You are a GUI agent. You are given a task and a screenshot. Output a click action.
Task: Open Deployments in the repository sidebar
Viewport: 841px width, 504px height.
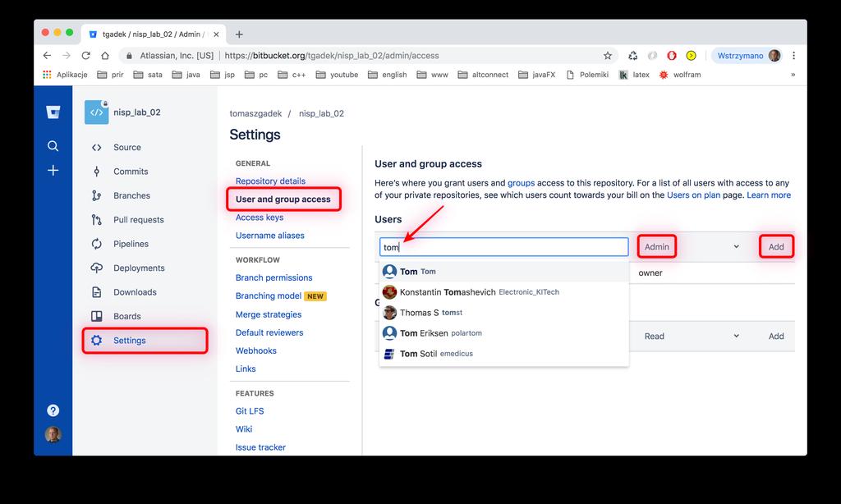[139, 268]
